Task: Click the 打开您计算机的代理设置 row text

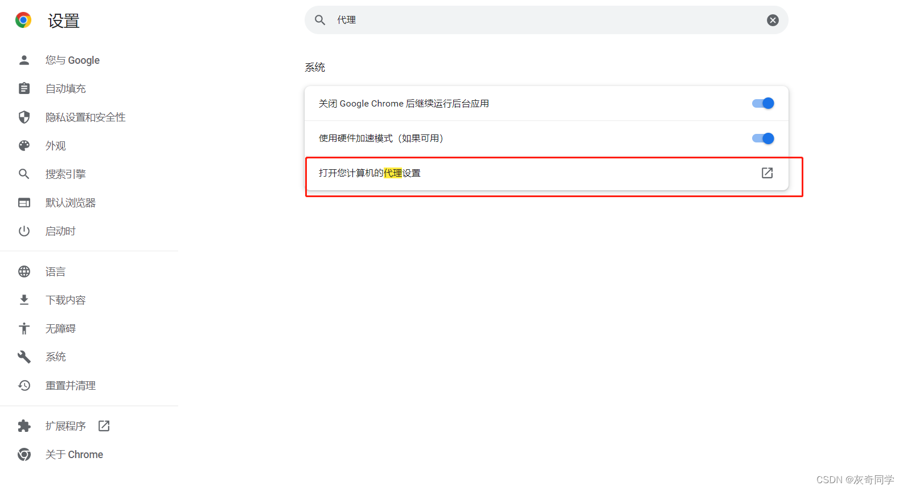Action: (370, 173)
